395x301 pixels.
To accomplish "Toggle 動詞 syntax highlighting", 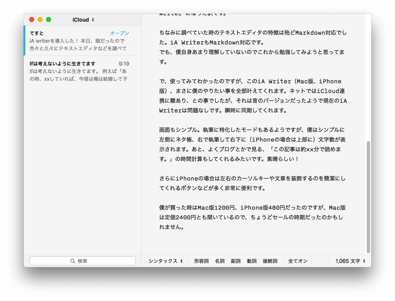I will coord(252,261).
